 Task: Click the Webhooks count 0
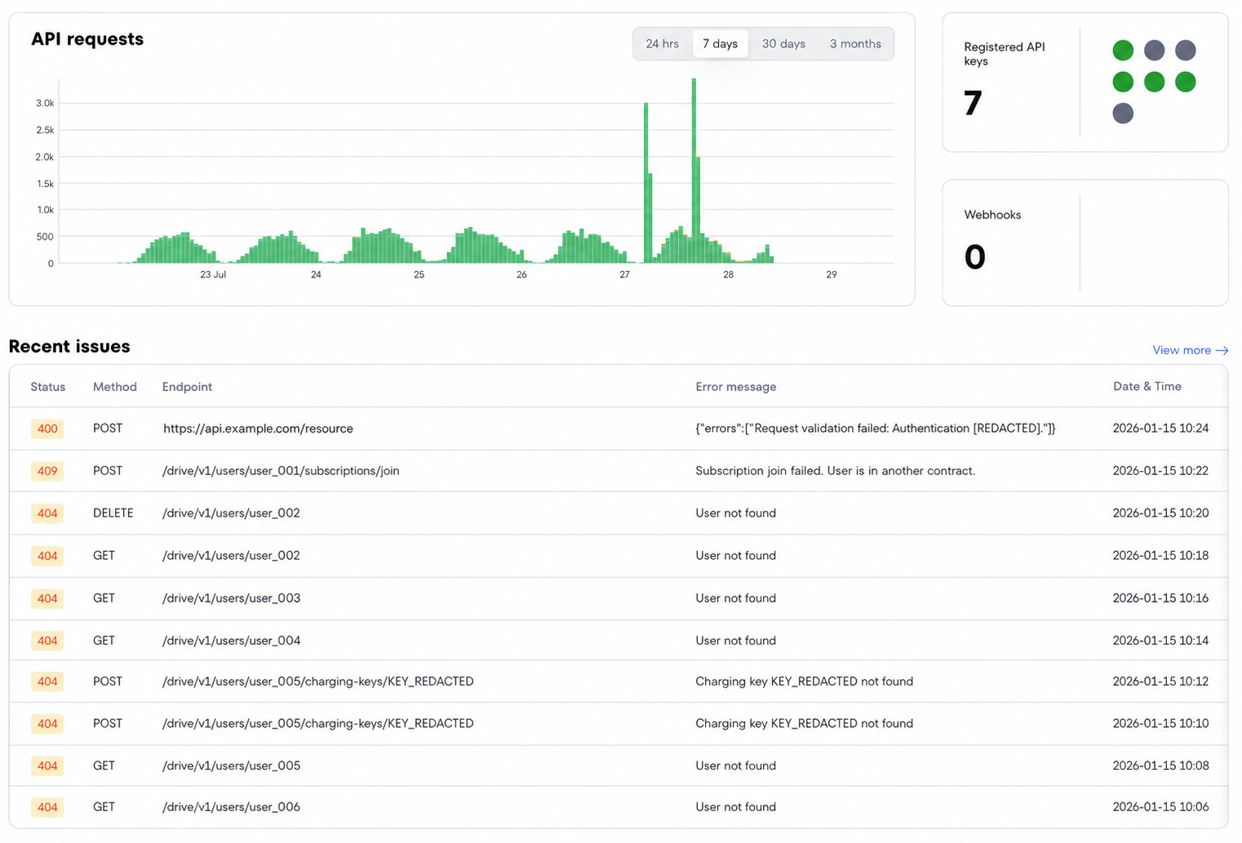click(975, 257)
